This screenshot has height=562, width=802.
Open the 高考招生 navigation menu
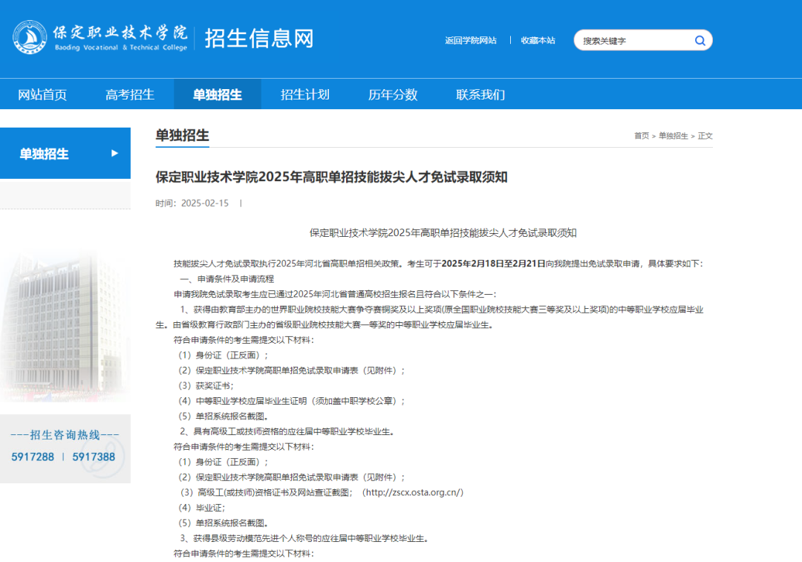[131, 94]
